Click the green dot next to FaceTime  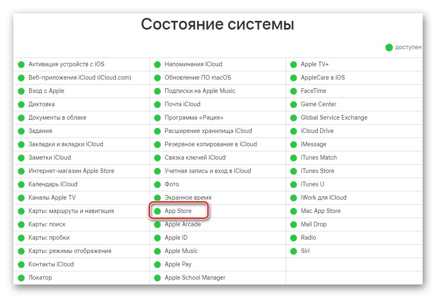click(294, 91)
